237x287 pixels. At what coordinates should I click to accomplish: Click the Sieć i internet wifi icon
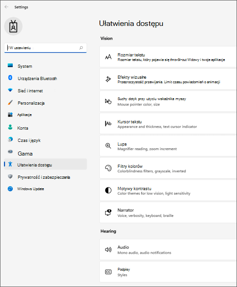click(x=10, y=90)
